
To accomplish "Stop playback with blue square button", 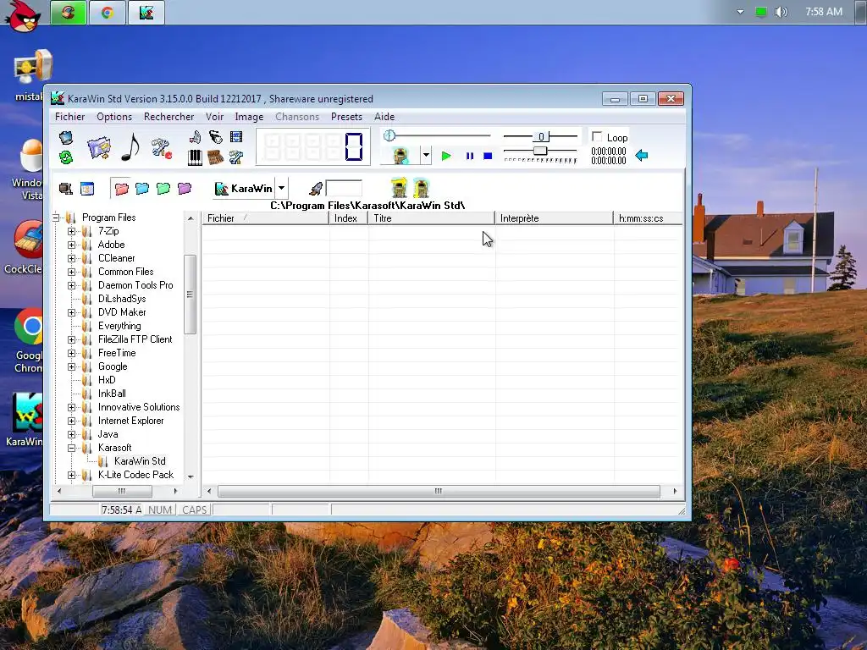I will pyautogui.click(x=488, y=156).
